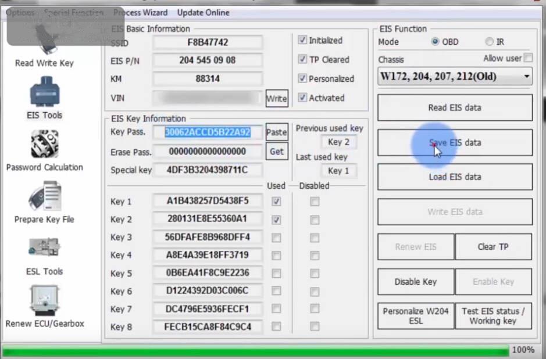546x359 pixels.
Task: Open the Process Wizard menu
Action: (140, 13)
